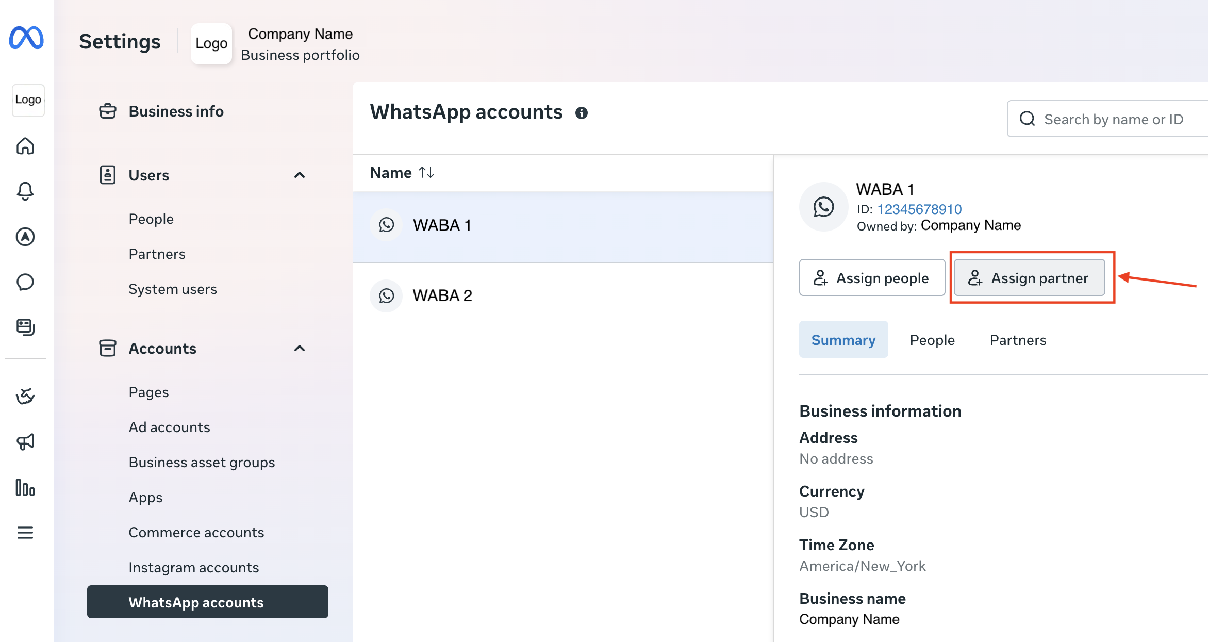
Task: Select the WABA 1 row
Action: point(563,226)
